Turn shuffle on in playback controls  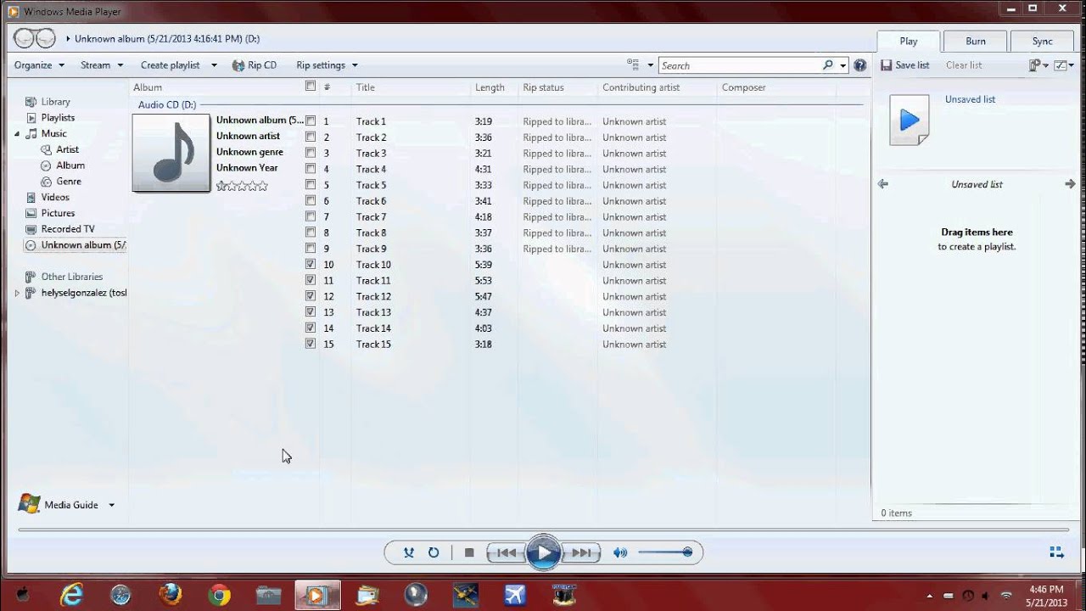point(408,552)
